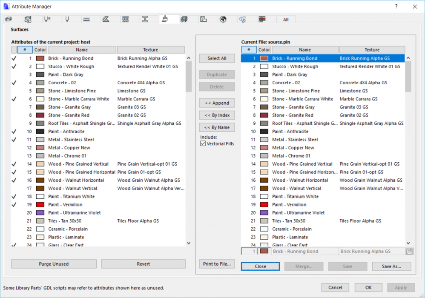
Task: Click host color swatch for Paint - Ultramarine Violet
Action: 40,213
